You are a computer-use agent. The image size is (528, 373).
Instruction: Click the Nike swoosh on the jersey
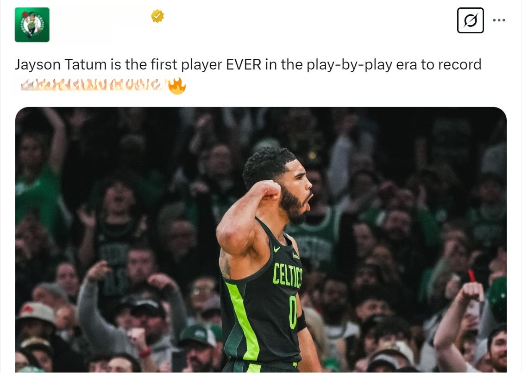pyautogui.click(x=277, y=249)
